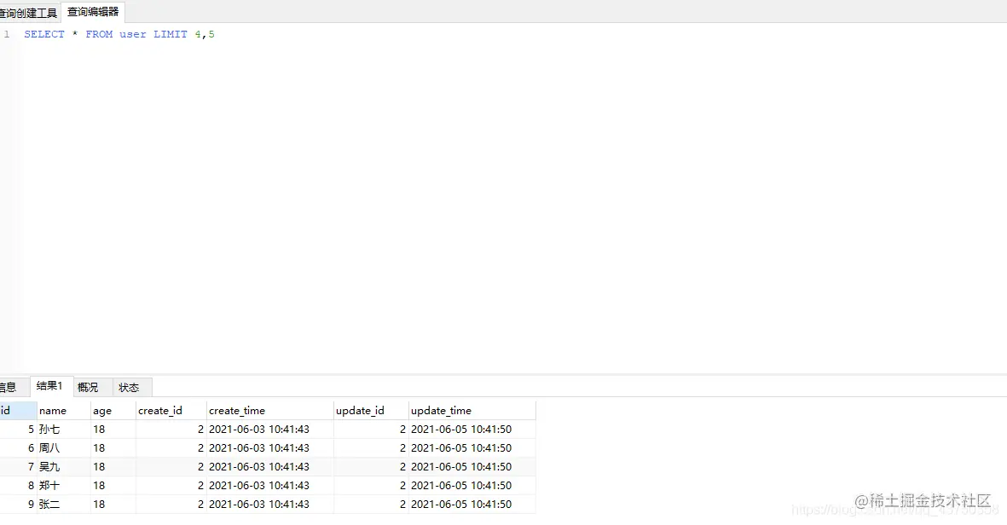Click the create_id cell in 张二's row
This screenshot has width=1007, height=525.
(171, 504)
